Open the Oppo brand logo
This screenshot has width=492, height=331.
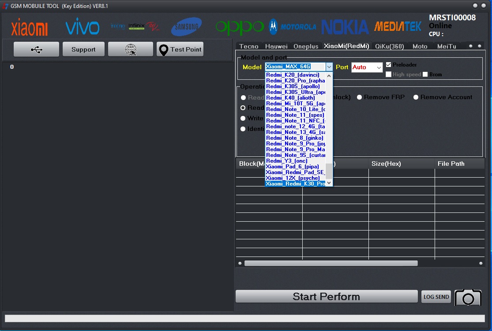click(x=240, y=27)
